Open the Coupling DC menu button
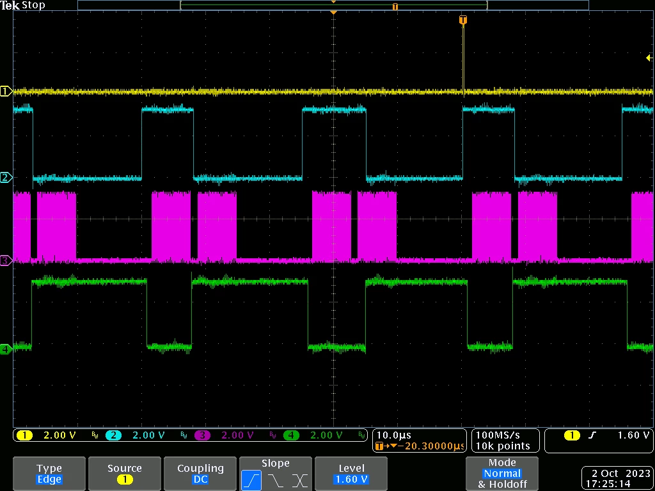Image resolution: width=655 pixels, height=491 pixels. pos(200,474)
